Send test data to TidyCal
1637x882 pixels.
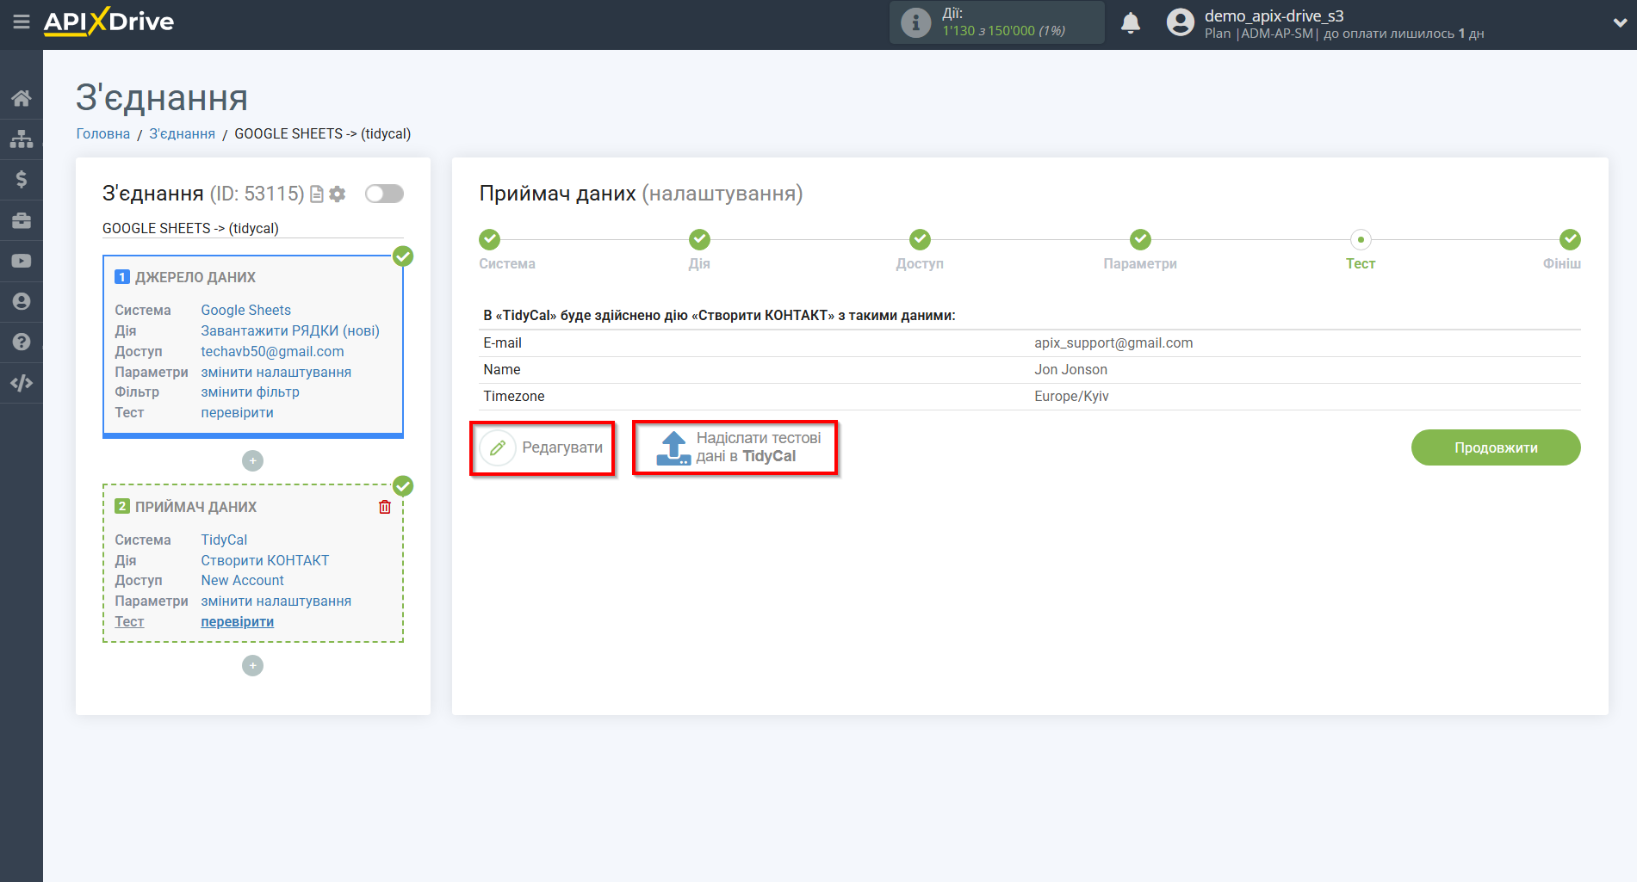point(735,447)
